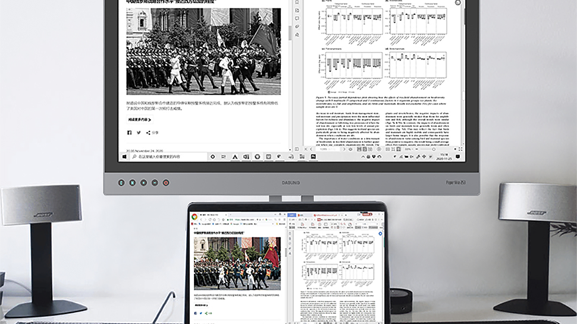Click the taskbar search box on monitor
Screen dimensions: 577x324
pos(168,157)
